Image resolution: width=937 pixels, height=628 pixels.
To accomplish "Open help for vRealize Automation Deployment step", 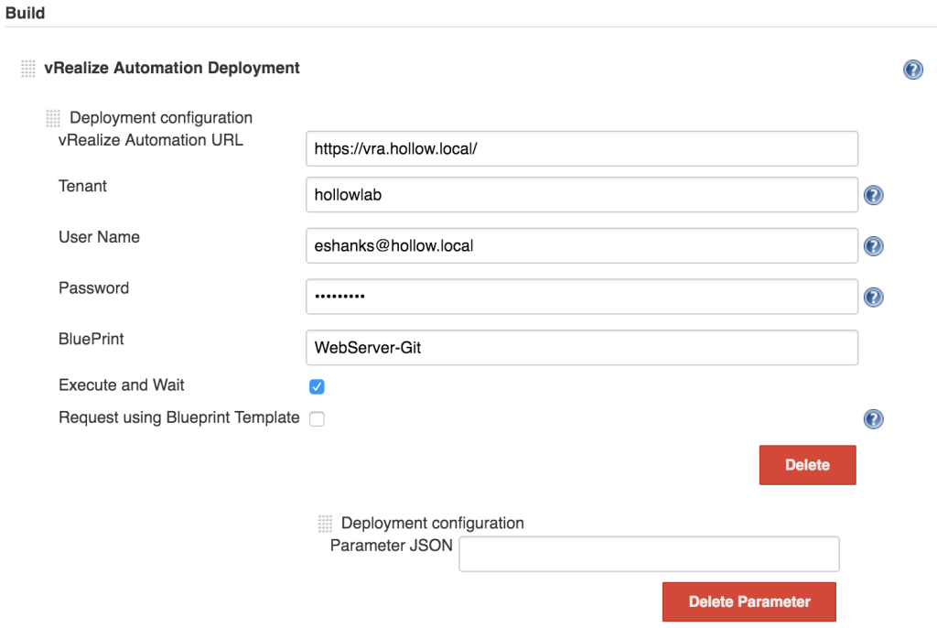I will pos(912,70).
